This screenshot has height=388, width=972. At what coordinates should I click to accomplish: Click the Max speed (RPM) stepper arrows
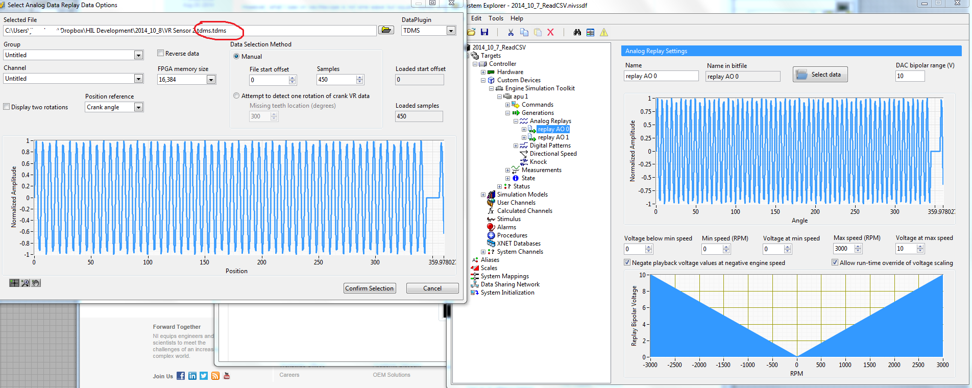[858, 249]
